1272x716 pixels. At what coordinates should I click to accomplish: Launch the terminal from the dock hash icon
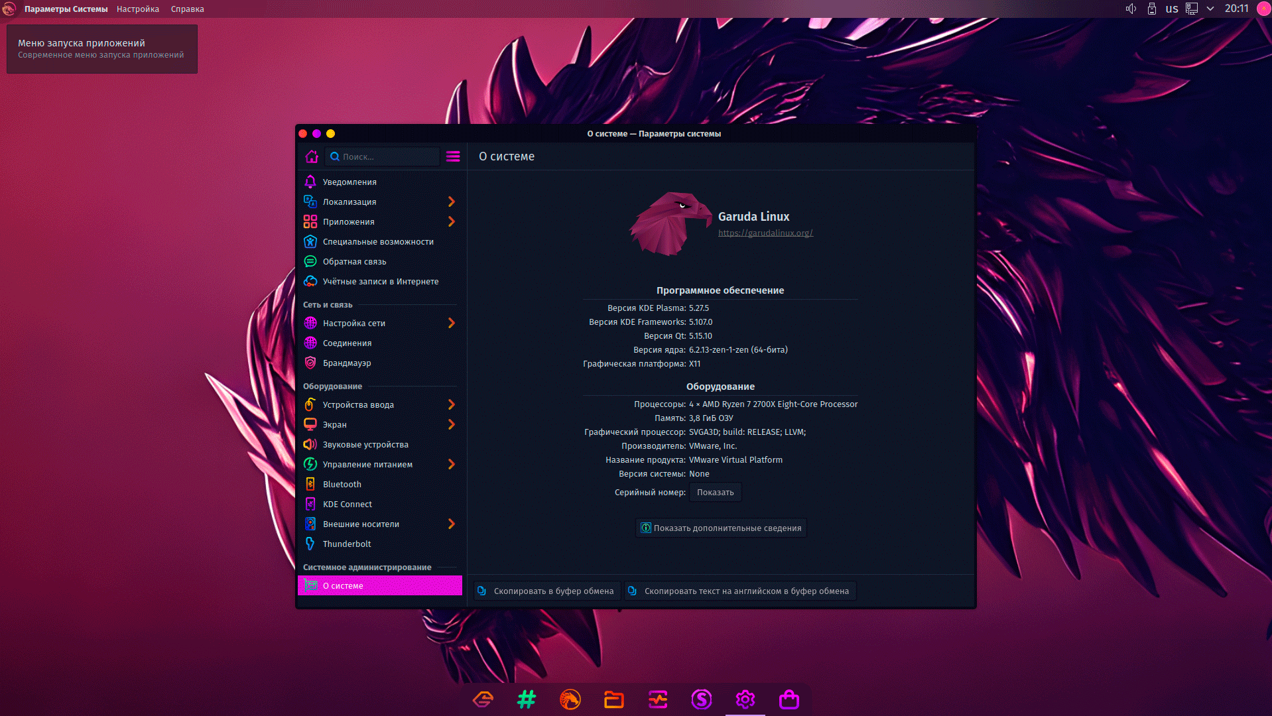(x=526, y=699)
